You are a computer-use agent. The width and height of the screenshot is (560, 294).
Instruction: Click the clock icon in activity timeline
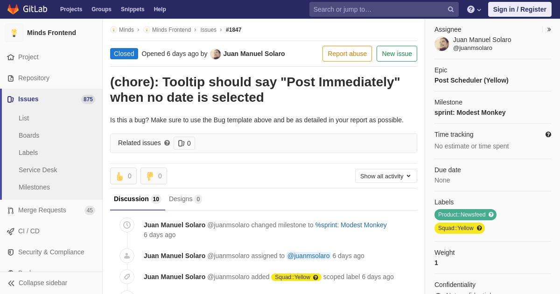click(x=127, y=225)
